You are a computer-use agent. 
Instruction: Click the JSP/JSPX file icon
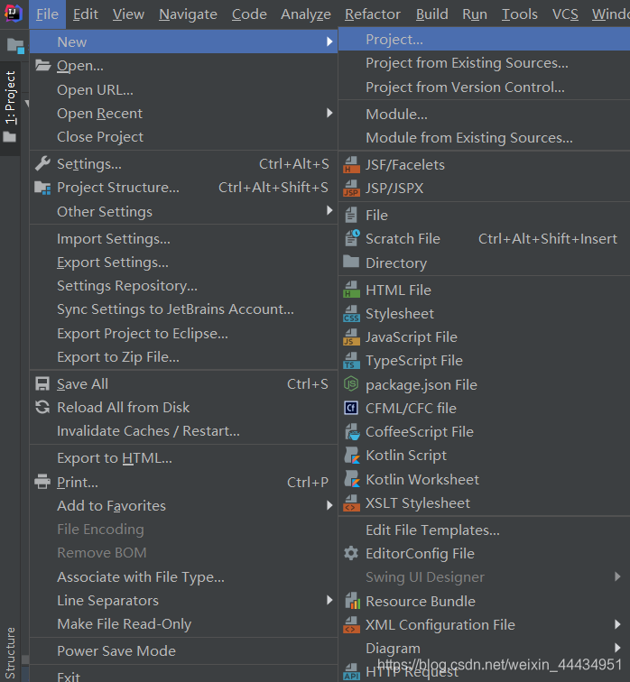pyautogui.click(x=351, y=189)
